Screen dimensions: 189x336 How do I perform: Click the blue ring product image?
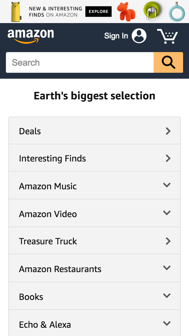[x=177, y=12]
